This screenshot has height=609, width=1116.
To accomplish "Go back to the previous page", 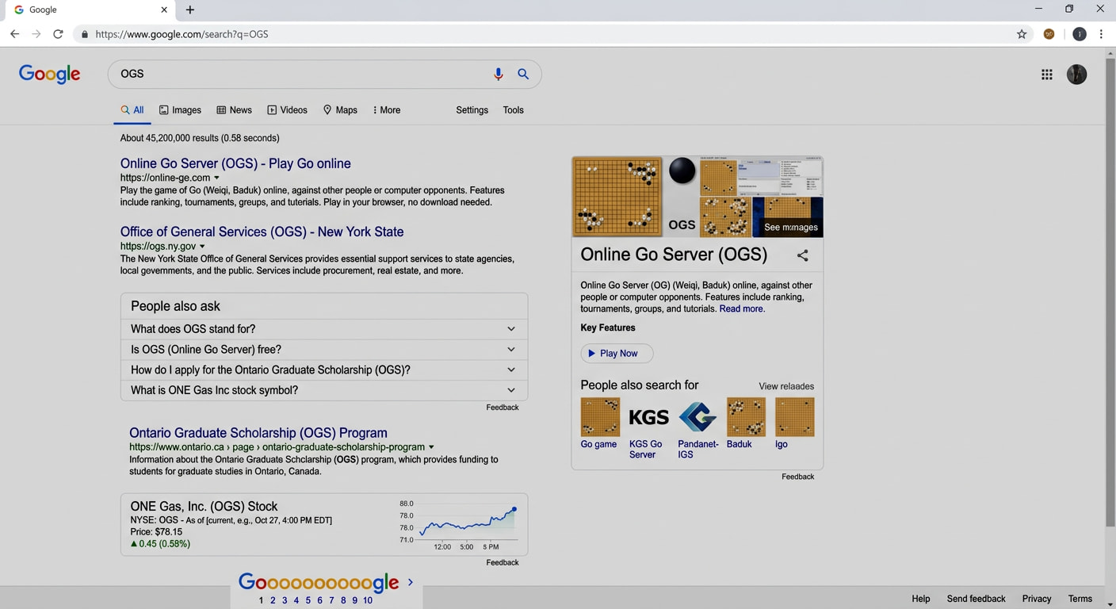I will coord(14,34).
